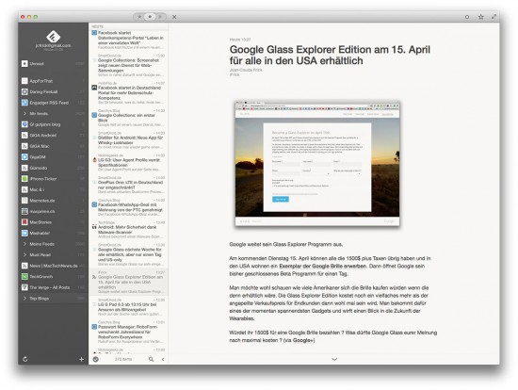Click the Feedly logo in sidebar
Screen dimensions: 518x390
point(53,37)
